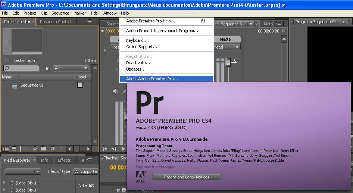Viewport: 353px width, 193px height.
Task: Click the Adobe logo in About dialog
Action: tap(141, 177)
